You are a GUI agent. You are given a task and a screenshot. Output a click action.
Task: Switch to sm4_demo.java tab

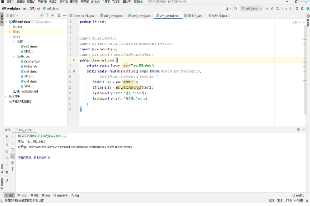(x=141, y=16)
